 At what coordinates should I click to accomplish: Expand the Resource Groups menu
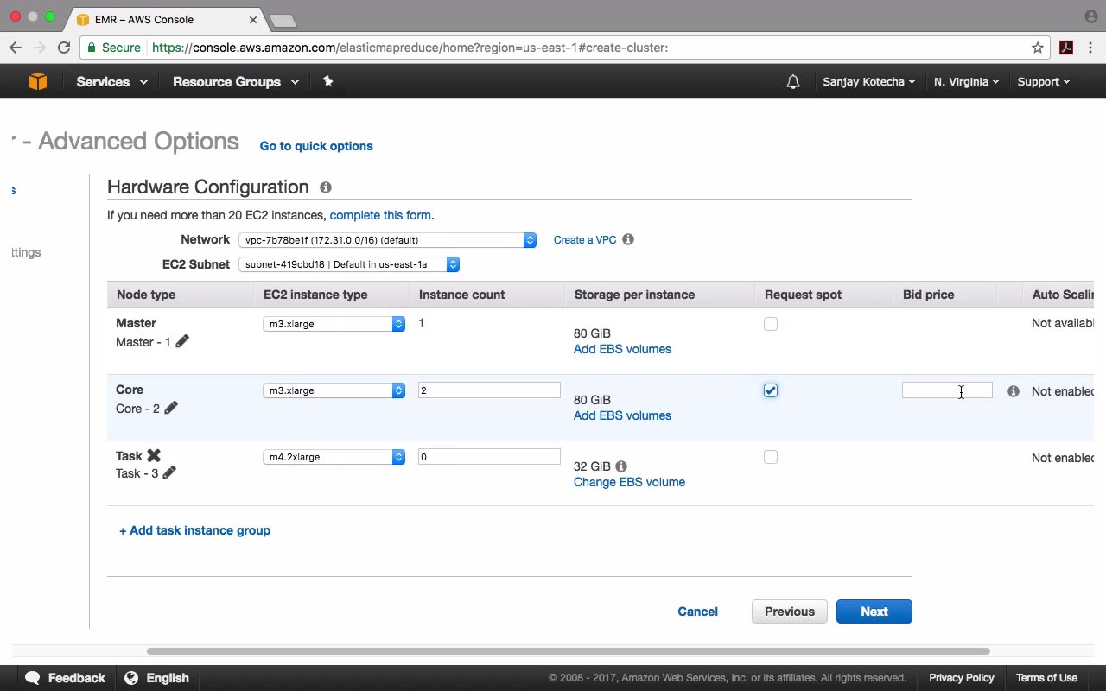point(236,82)
